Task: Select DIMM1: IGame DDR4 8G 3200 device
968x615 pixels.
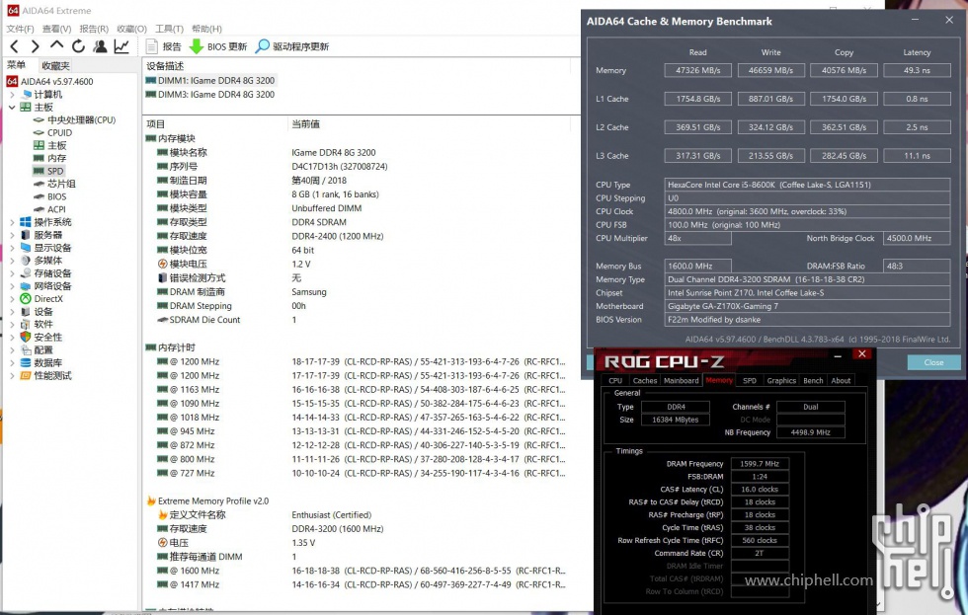Action: pos(209,80)
